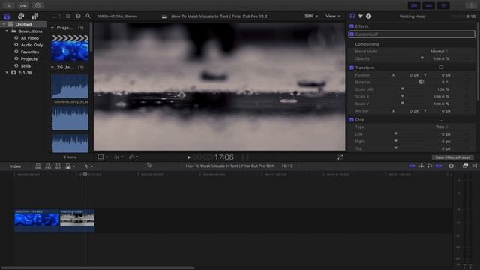Open timeline clip appearance icon
The width and height of the screenshot is (480, 270).
(x=451, y=166)
